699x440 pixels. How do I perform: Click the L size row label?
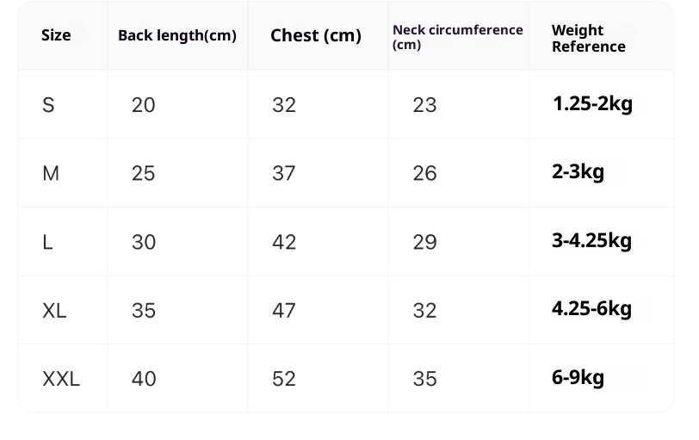coord(47,242)
